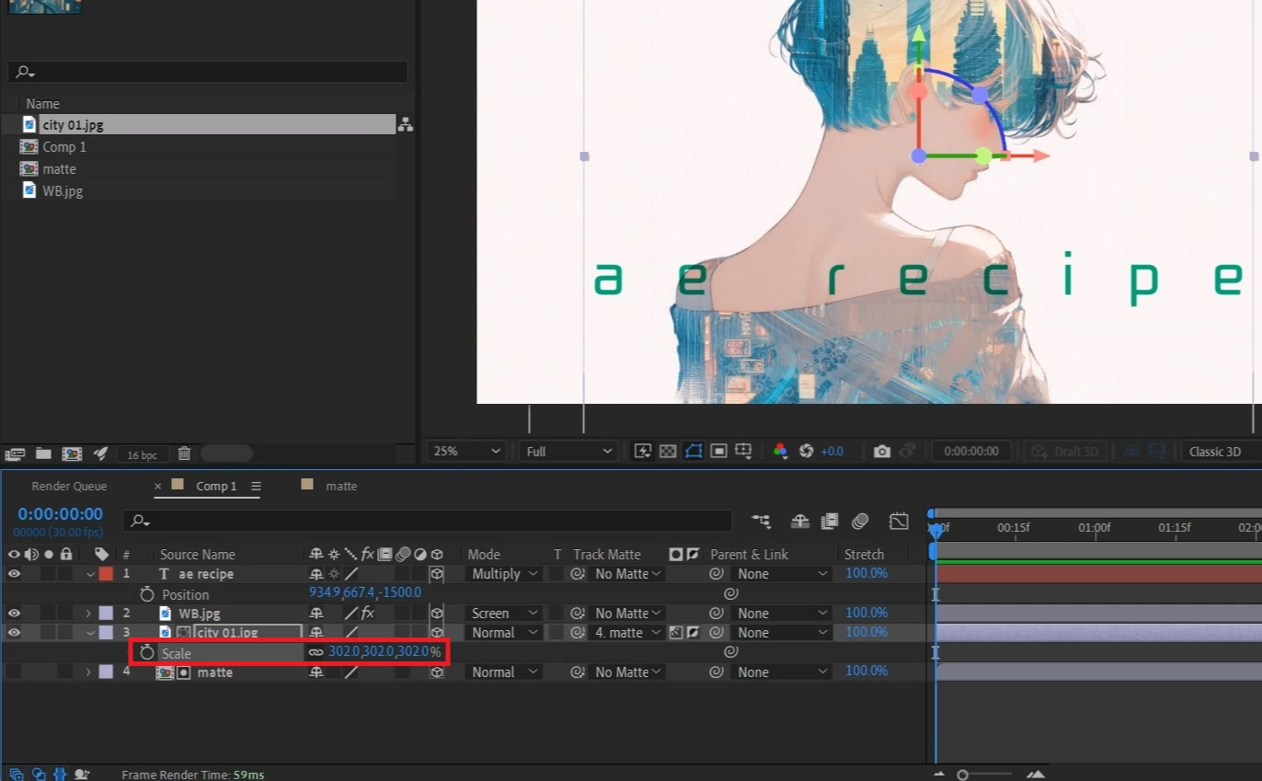Click the label color swatch of WB.jpg layer
1262x781 pixels.
[x=106, y=614]
